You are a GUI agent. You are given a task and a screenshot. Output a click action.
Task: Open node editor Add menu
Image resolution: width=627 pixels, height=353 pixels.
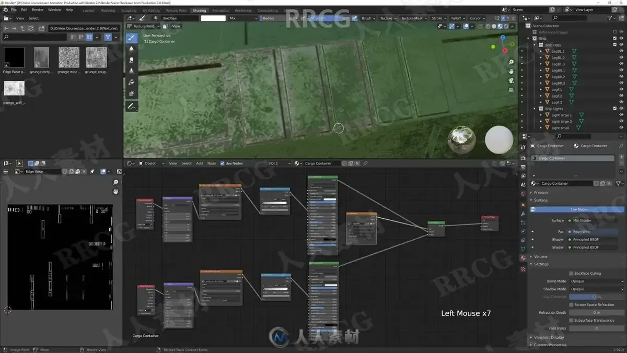pyautogui.click(x=199, y=163)
